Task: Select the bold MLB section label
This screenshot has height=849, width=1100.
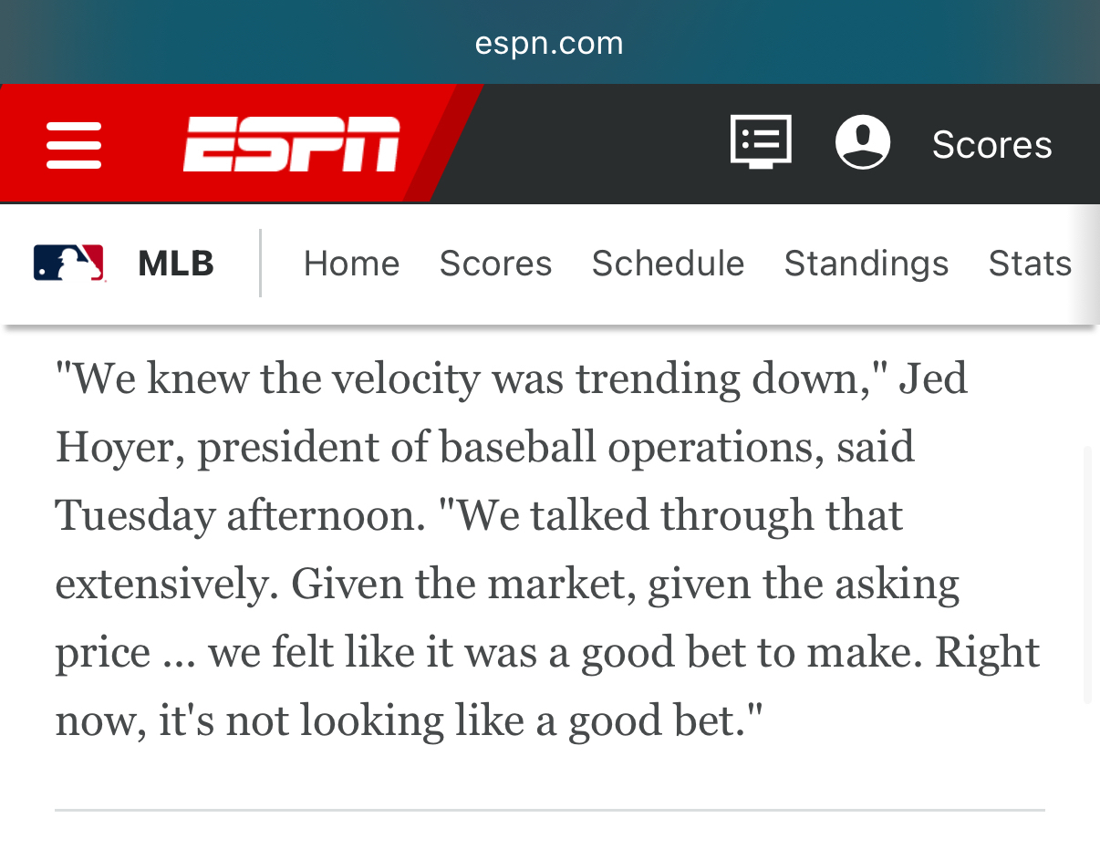Action: pyautogui.click(x=176, y=264)
